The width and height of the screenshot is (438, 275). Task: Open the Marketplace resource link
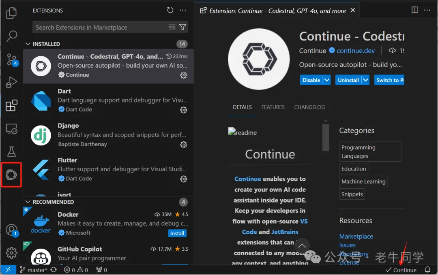tap(356, 236)
